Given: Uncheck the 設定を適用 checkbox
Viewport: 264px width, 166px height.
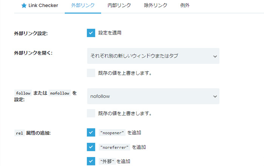Looking at the screenshot, I should point(91,33).
